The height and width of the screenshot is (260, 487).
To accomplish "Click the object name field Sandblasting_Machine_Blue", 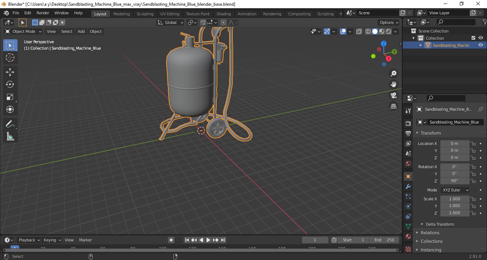I will click(x=455, y=122).
